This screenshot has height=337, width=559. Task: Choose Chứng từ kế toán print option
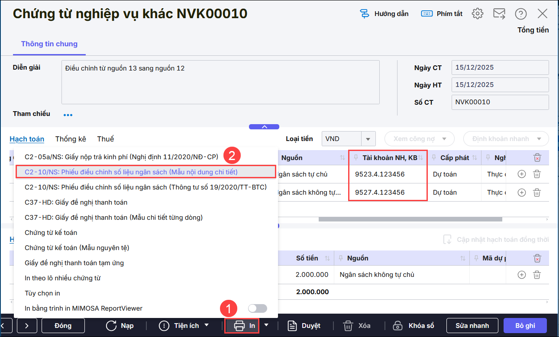tap(51, 233)
